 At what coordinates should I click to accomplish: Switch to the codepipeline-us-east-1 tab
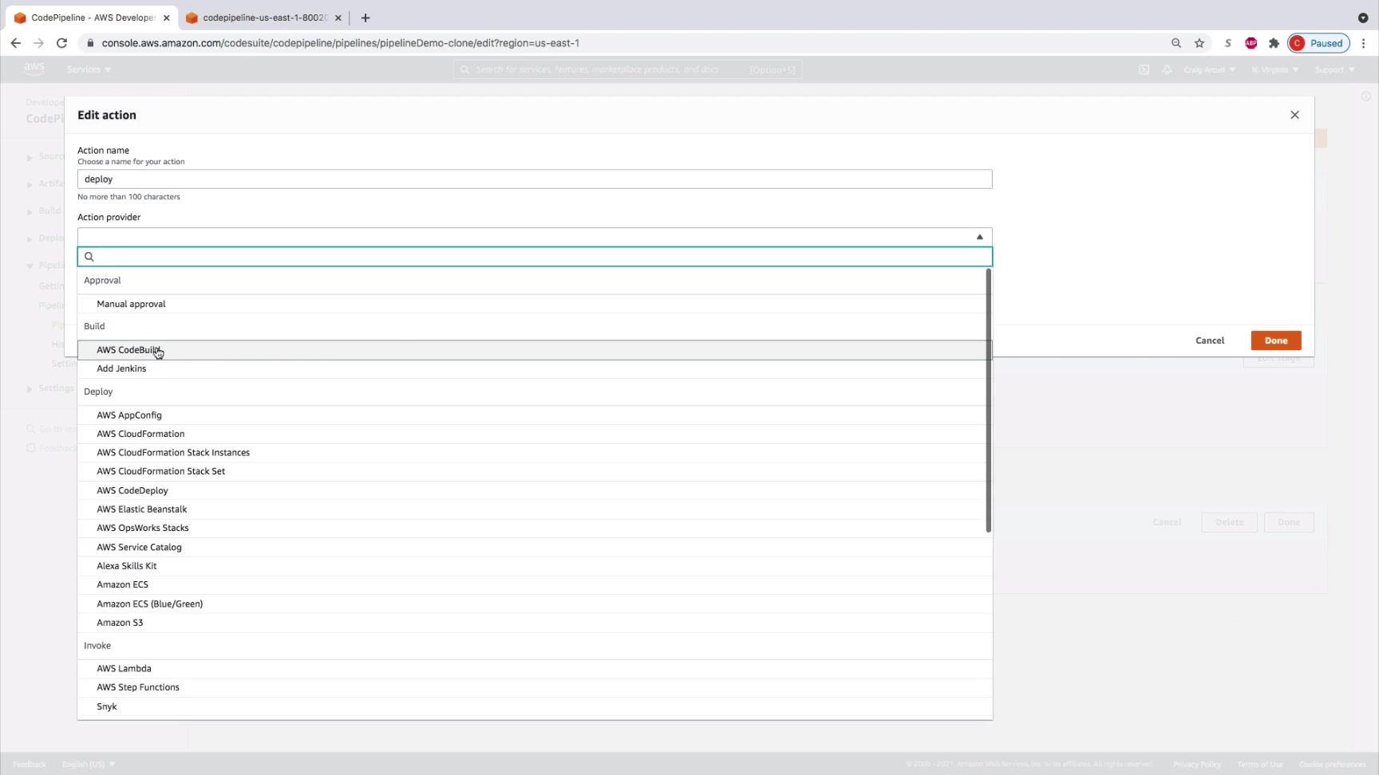pos(264,18)
